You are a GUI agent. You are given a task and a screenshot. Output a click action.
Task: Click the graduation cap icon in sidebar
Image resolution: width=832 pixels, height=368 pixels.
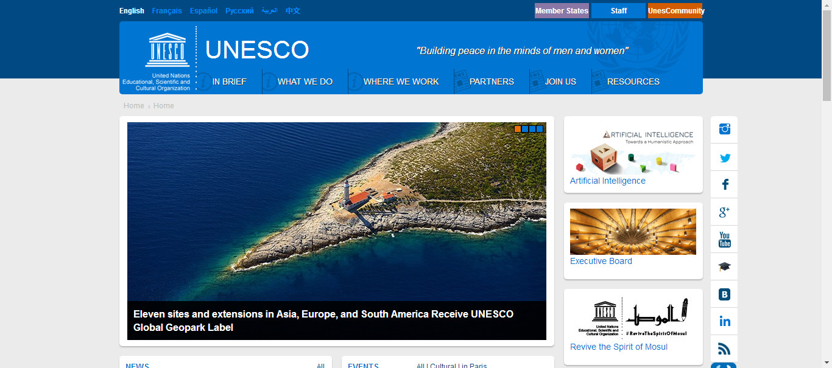tap(724, 267)
